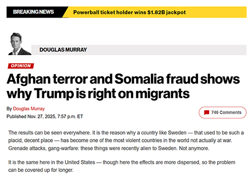The width and height of the screenshot is (250, 179).
Task: Click the DOUGLAS MURRAY column title
Action: tap(63, 50)
